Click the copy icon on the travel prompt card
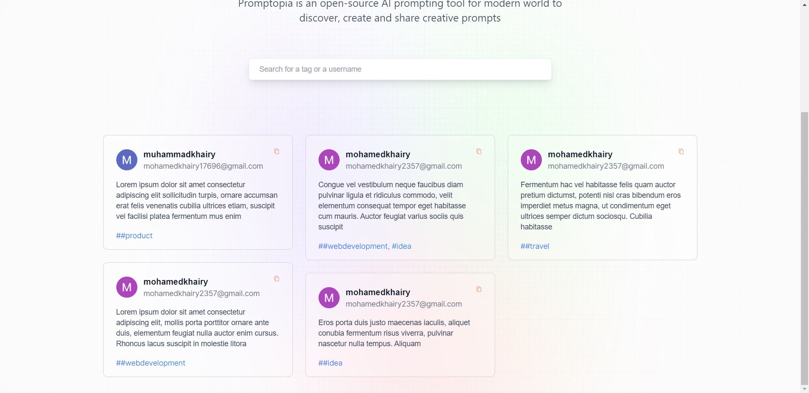Viewport: 809px width, 393px height. pyautogui.click(x=681, y=151)
